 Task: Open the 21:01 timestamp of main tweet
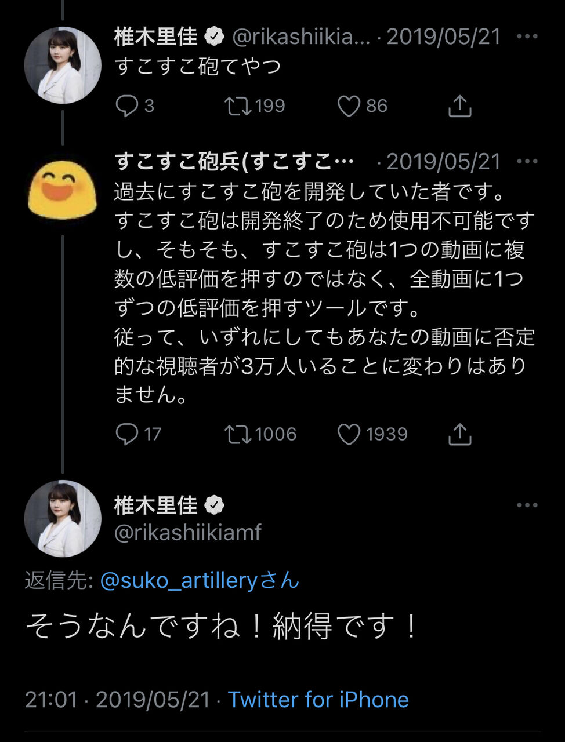pyautogui.click(x=51, y=700)
